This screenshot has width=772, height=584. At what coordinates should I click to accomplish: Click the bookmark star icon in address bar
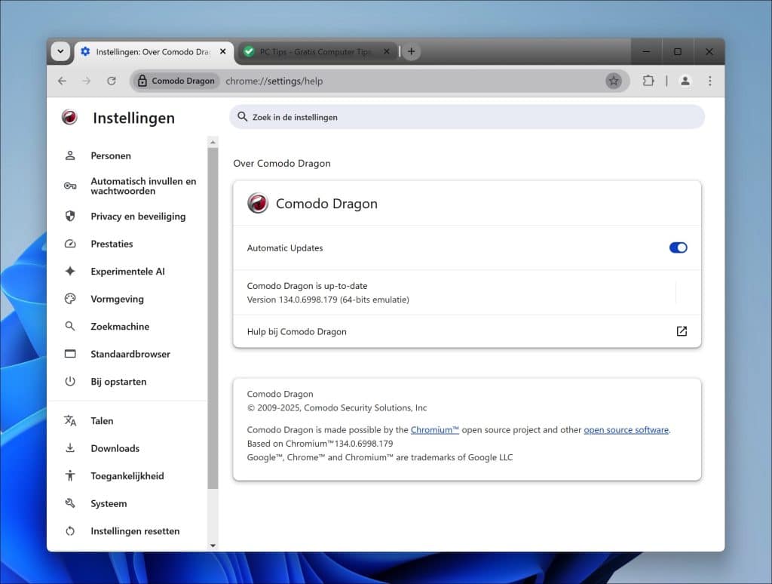[614, 81]
